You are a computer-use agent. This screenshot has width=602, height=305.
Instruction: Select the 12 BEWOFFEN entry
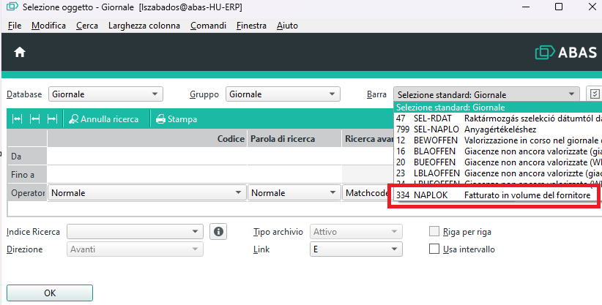(x=498, y=140)
